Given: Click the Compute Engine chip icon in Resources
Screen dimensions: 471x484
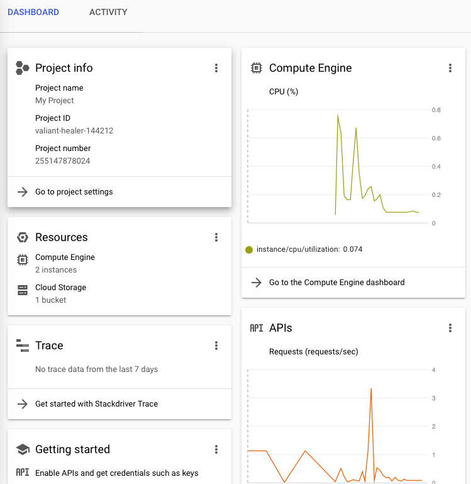Looking at the screenshot, I should (23, 260).
